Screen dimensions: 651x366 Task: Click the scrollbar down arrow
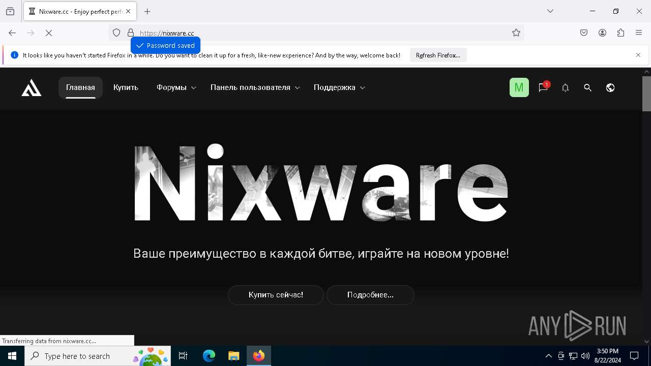pyautogui.click(x=646, y=342)
